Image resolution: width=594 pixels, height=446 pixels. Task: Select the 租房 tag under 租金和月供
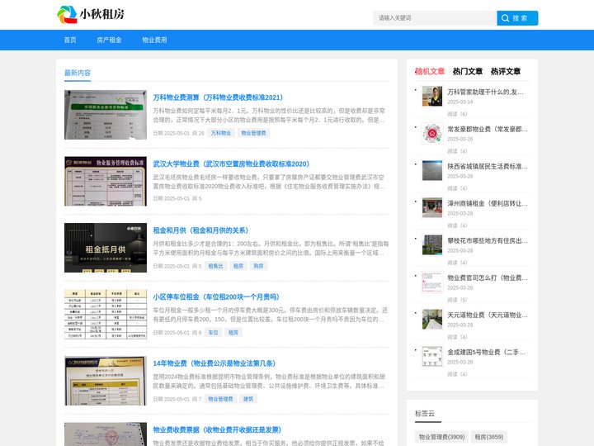click(x=238, y=266)
